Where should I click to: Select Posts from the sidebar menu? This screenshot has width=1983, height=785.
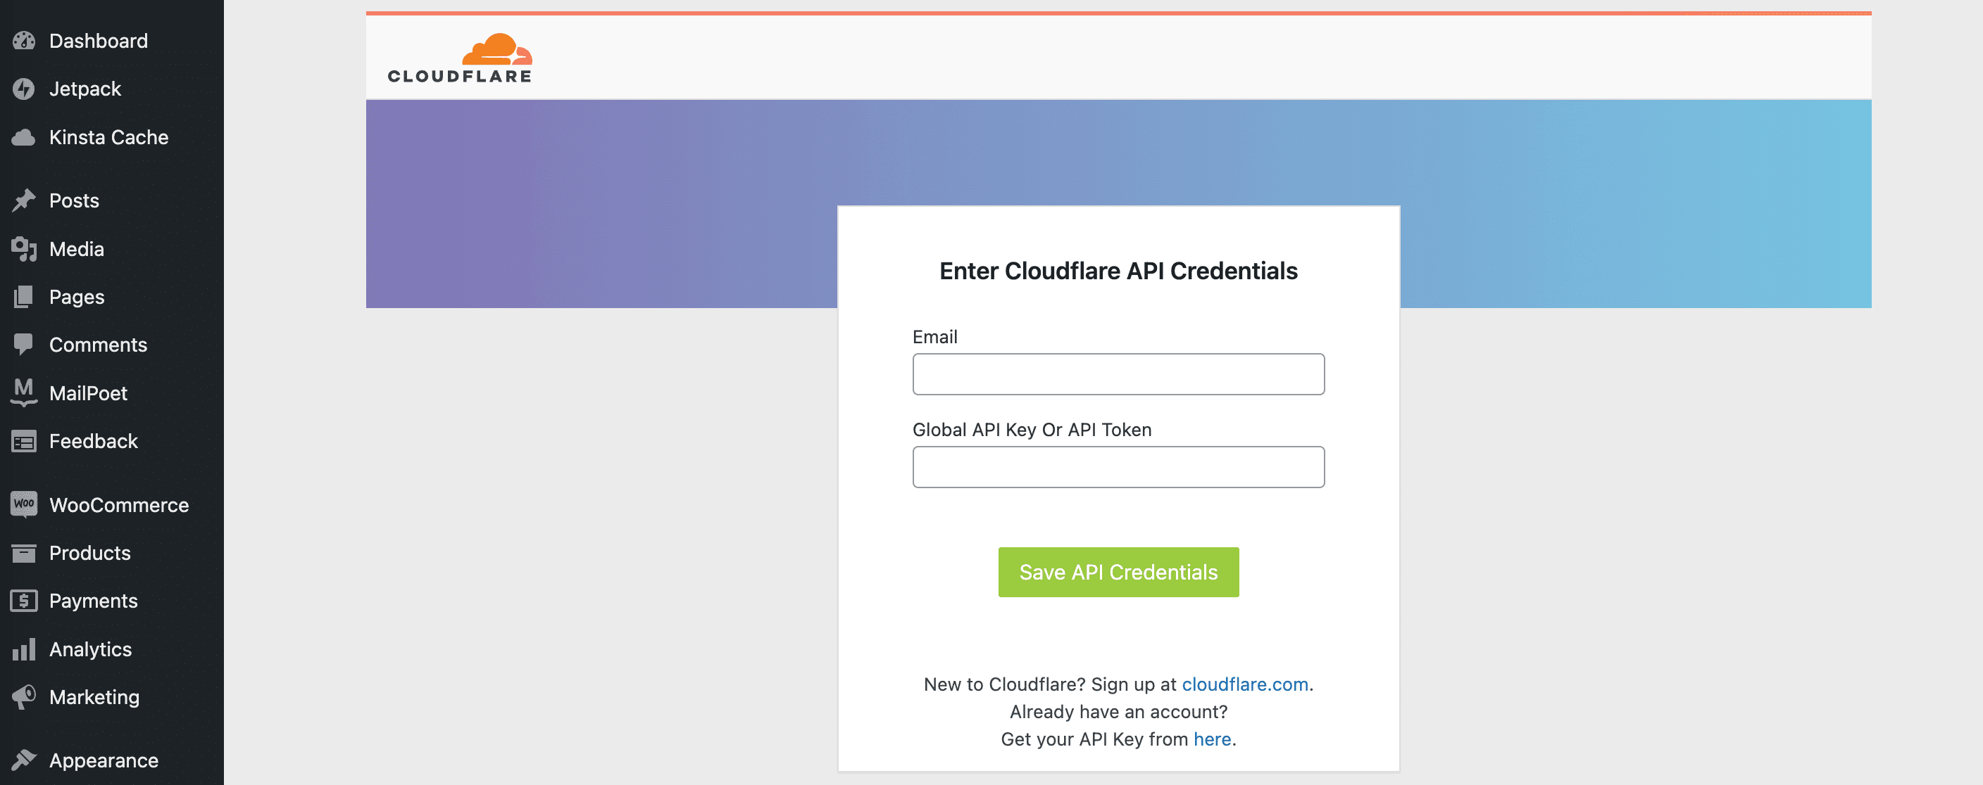73,201
